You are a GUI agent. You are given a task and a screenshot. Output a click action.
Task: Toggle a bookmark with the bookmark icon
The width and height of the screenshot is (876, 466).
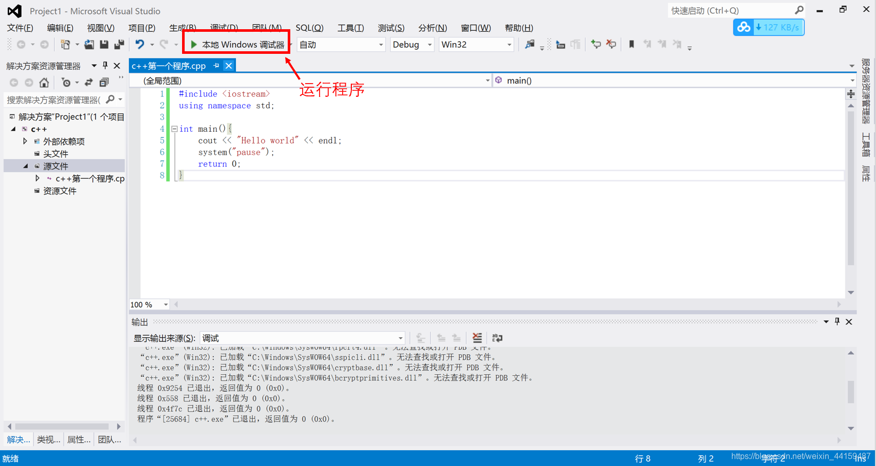pyautogui.click(x=632, y=45)
